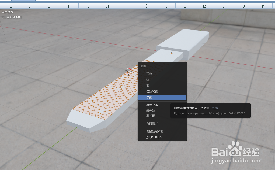Click the Edge Loops delete option

(x=154, y=137)
